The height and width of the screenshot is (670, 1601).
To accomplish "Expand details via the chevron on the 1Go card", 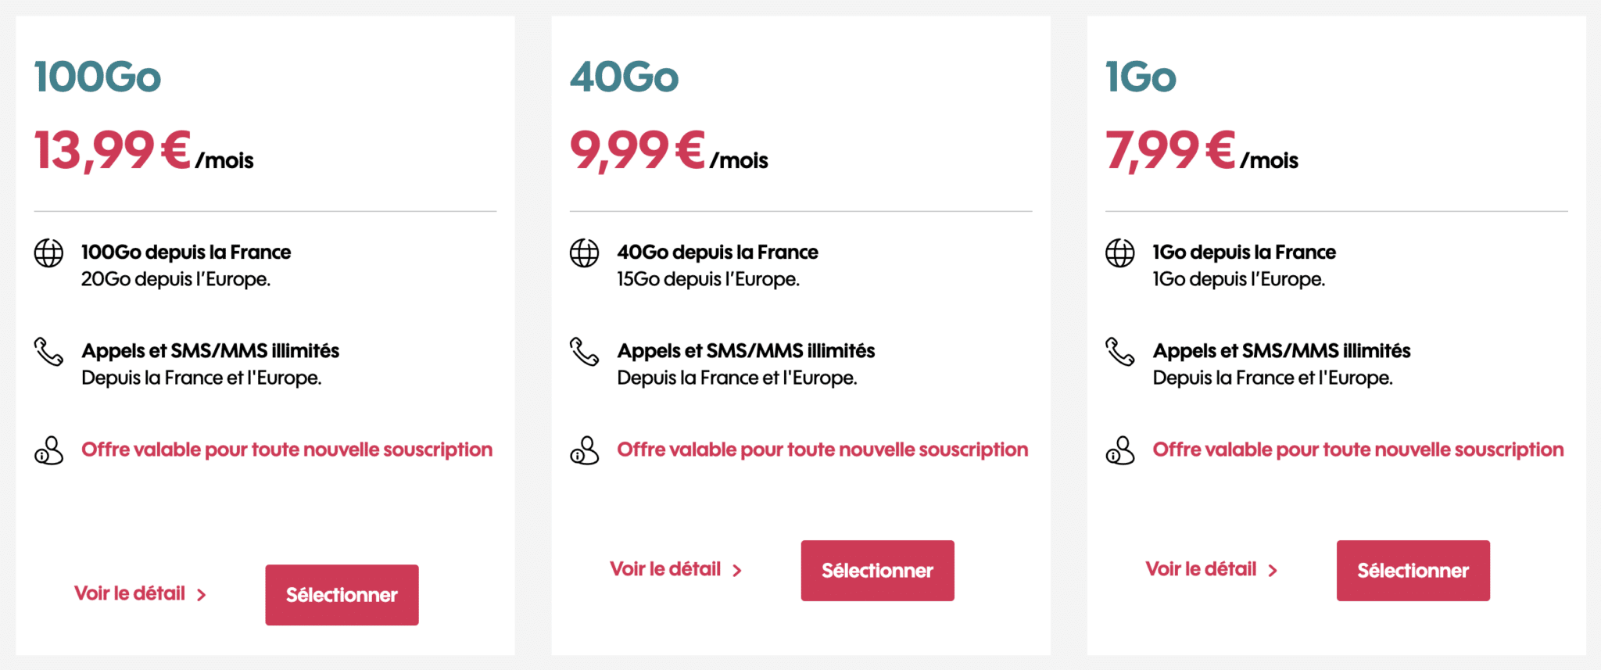I will coord(1274,570).
